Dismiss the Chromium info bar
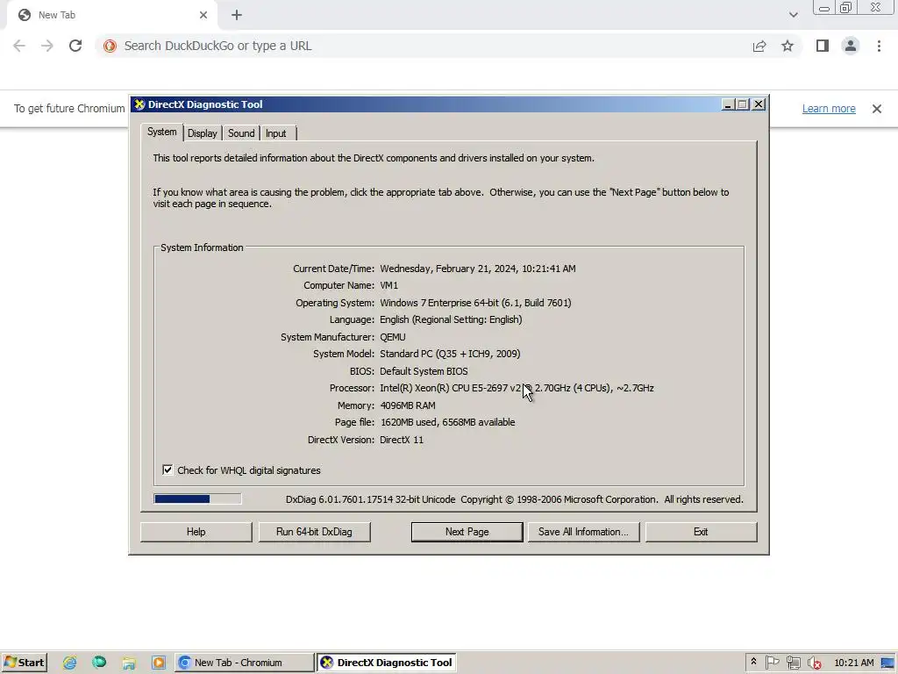 tap(877, 108)
